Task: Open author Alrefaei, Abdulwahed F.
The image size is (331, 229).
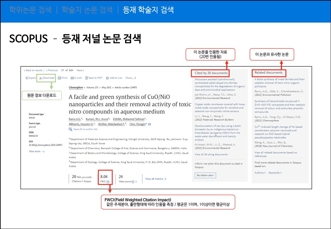Action: coord(111,124)
